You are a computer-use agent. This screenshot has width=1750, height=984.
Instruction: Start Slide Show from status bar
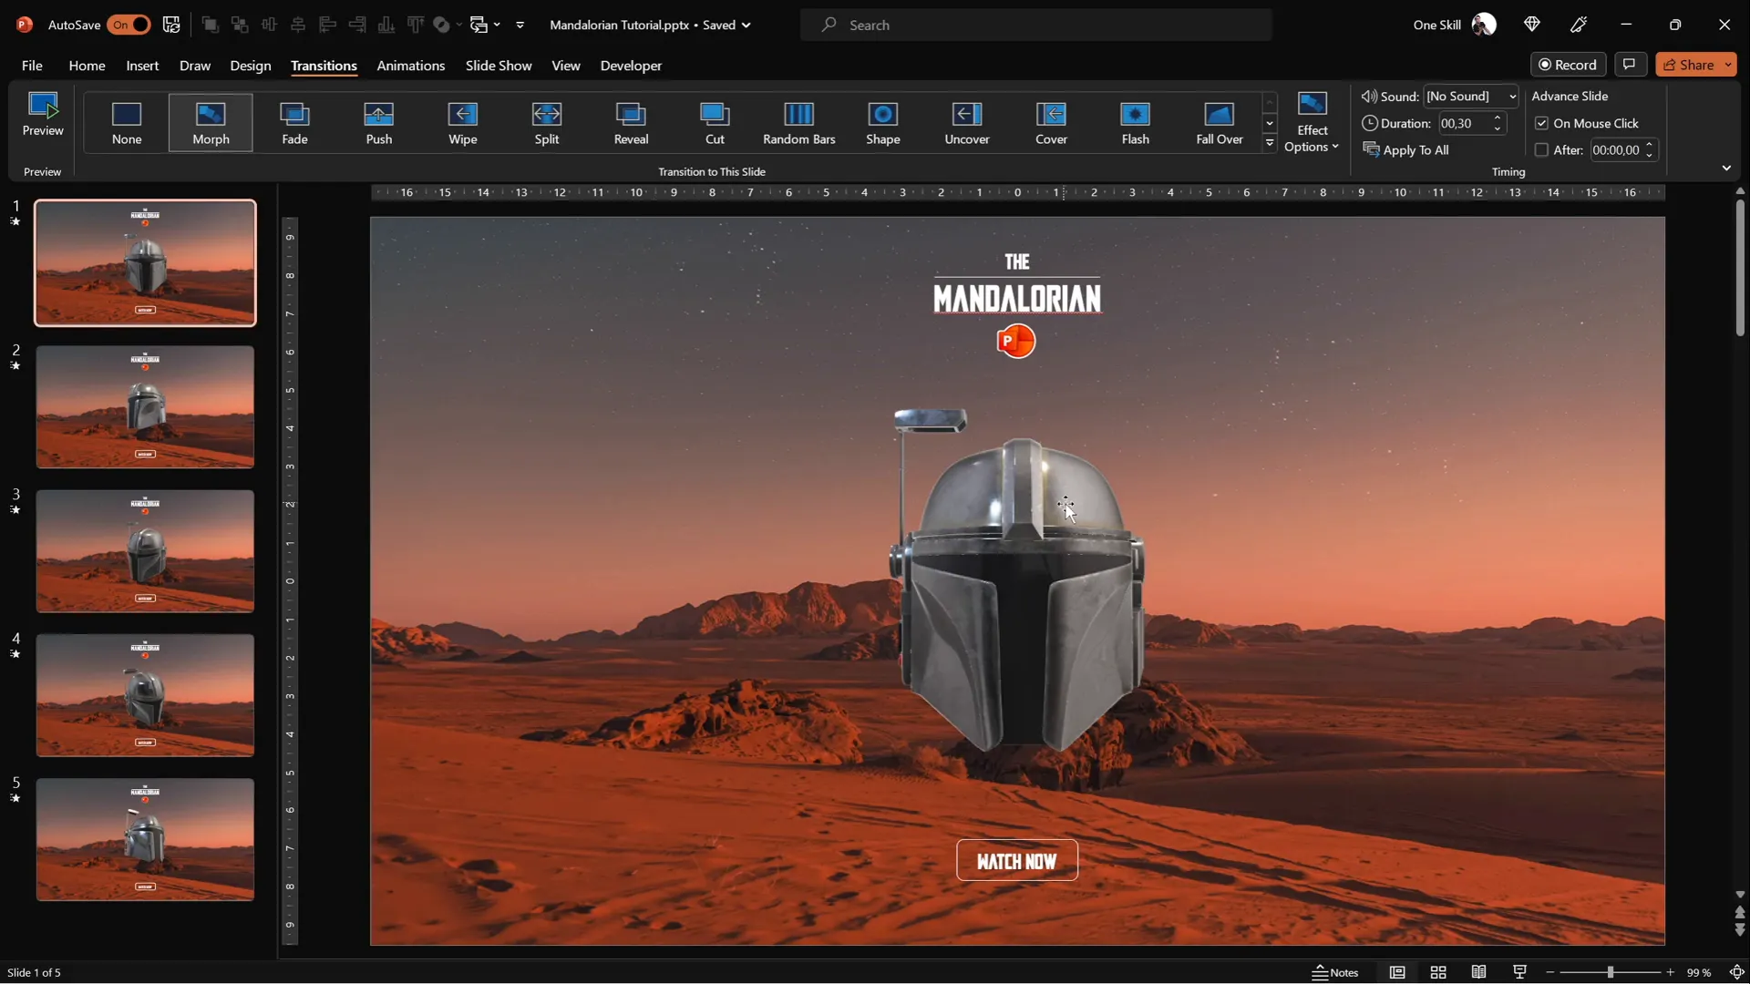click(x=1519, y=972)
